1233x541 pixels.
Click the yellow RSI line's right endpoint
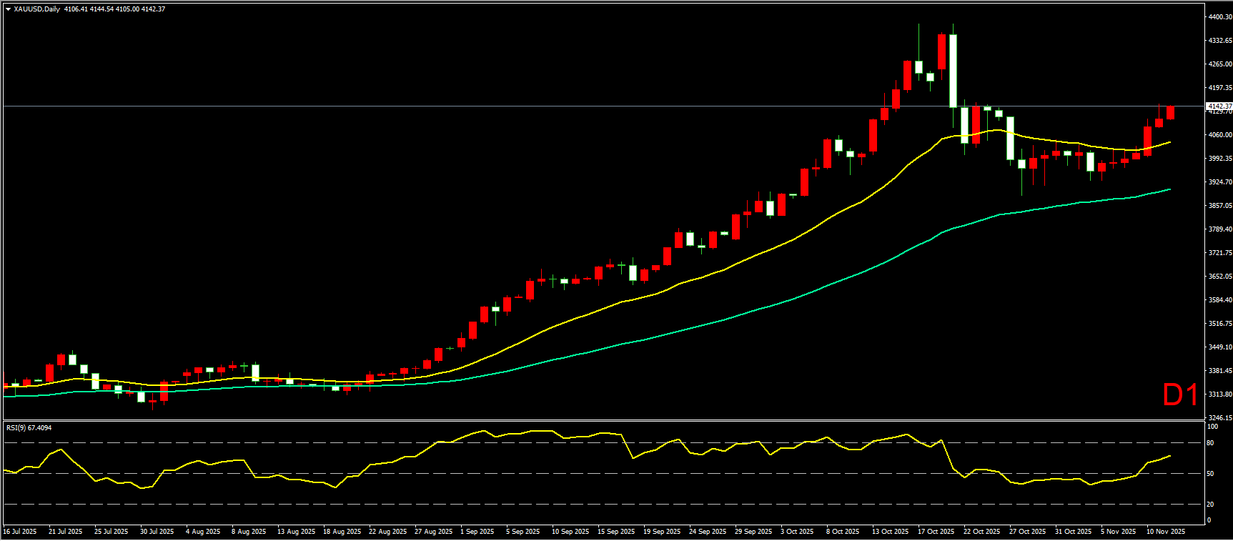1170,455
